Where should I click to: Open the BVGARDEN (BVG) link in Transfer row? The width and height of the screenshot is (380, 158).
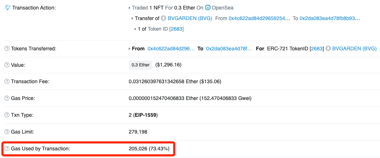[x=190, y=18]
